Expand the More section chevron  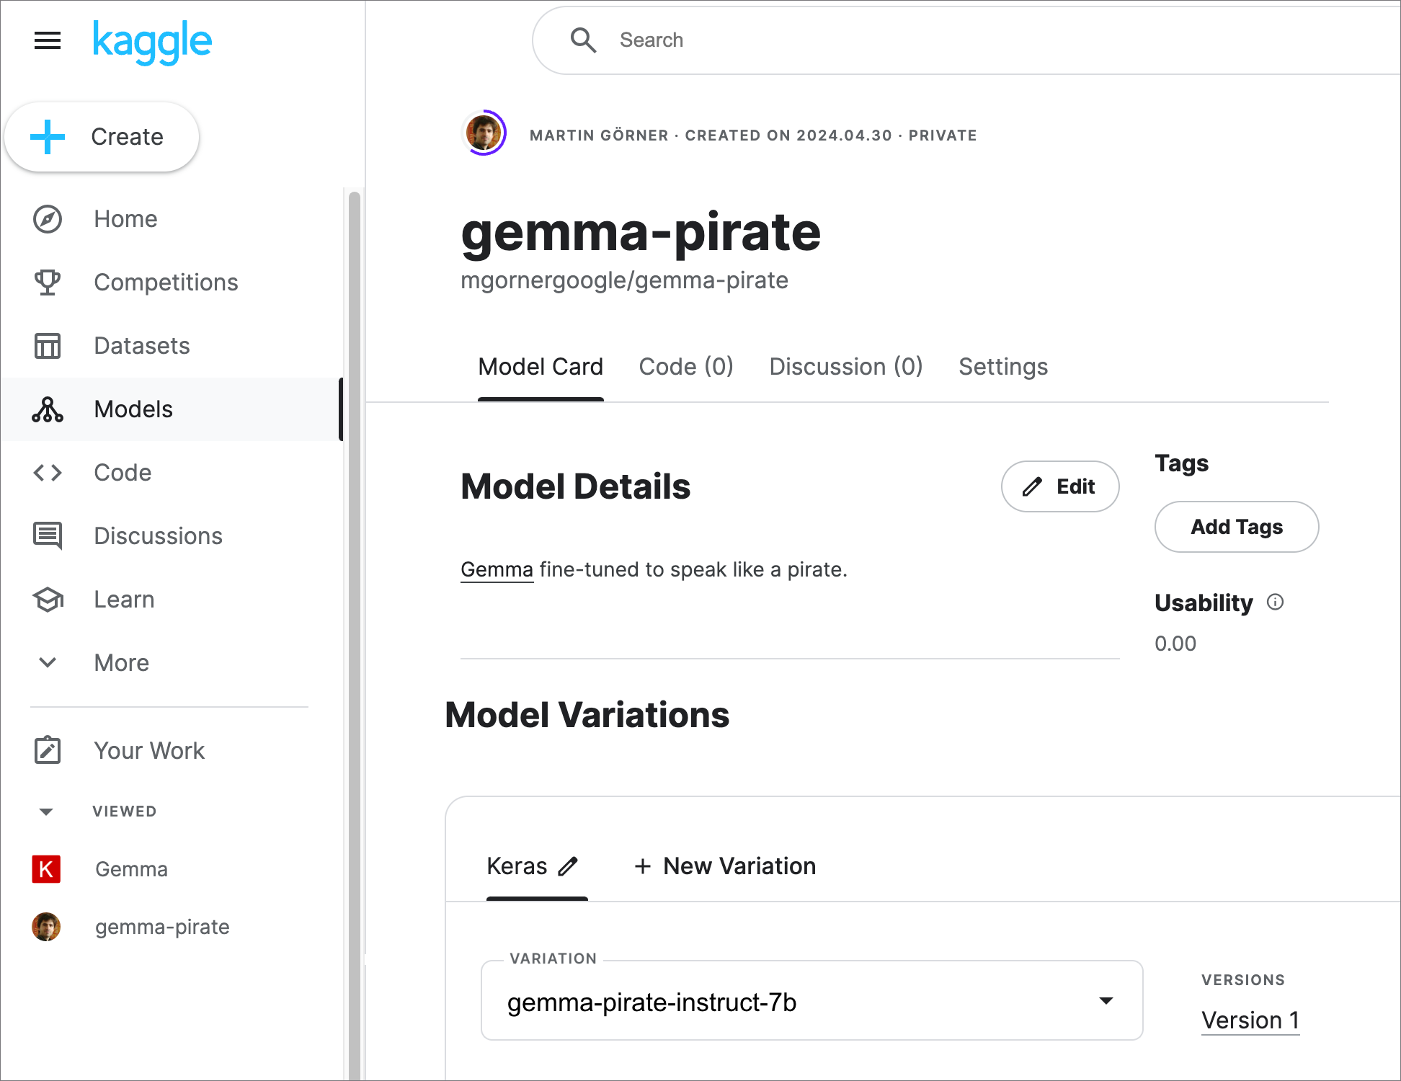pos(48,663)
